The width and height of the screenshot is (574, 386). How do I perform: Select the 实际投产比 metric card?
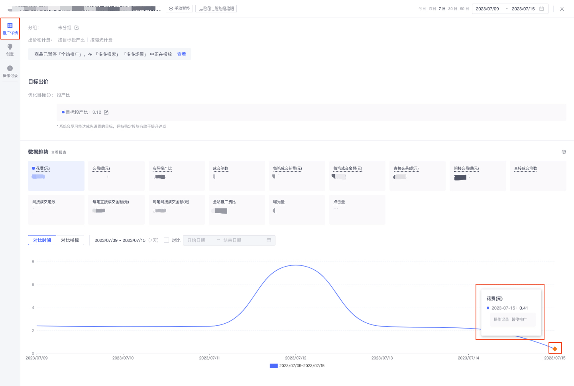[177, 176]
